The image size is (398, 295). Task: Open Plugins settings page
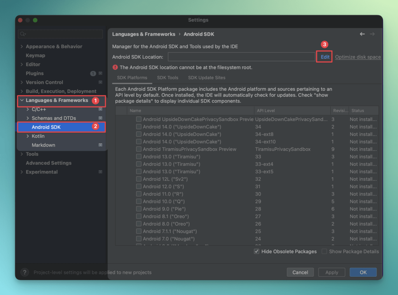[35, 73]
